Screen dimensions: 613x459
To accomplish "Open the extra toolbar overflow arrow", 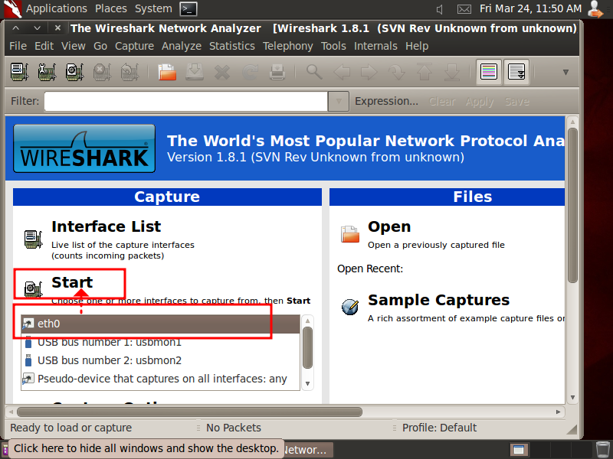I will 565,71.
